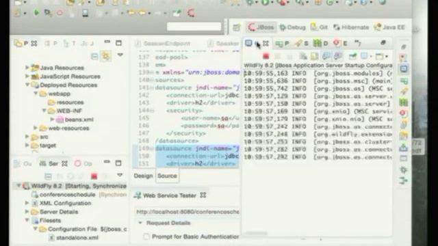The width and height of the screenshot is (438, 246).
Task: Collapse the WEB-INF folder
Action: (44, 111)
